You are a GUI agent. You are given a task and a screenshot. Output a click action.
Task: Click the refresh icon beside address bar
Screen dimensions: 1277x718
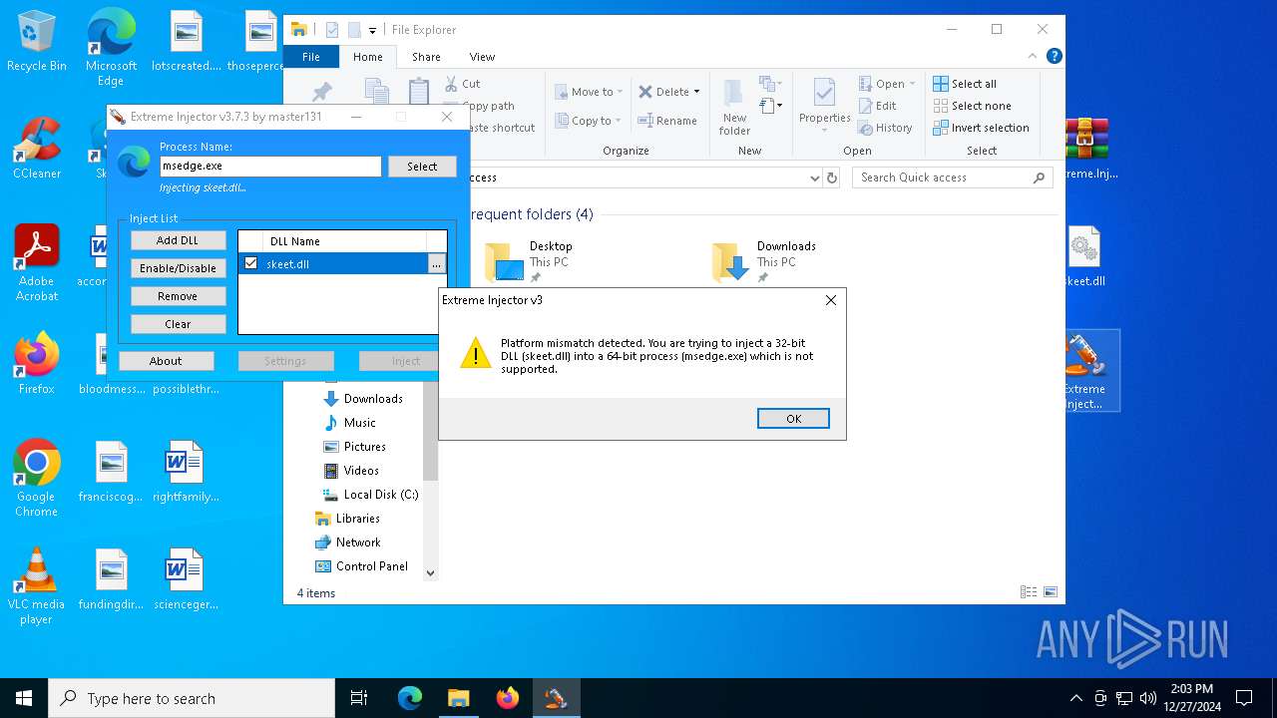pos(832,178)
